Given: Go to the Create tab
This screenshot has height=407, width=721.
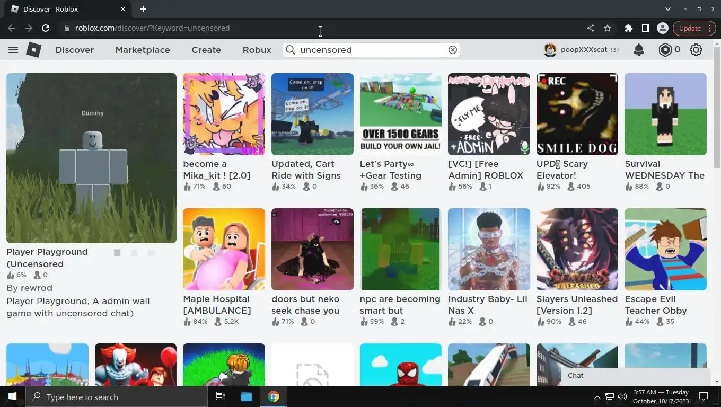Looking at the screenshot, I should point(206,50).
